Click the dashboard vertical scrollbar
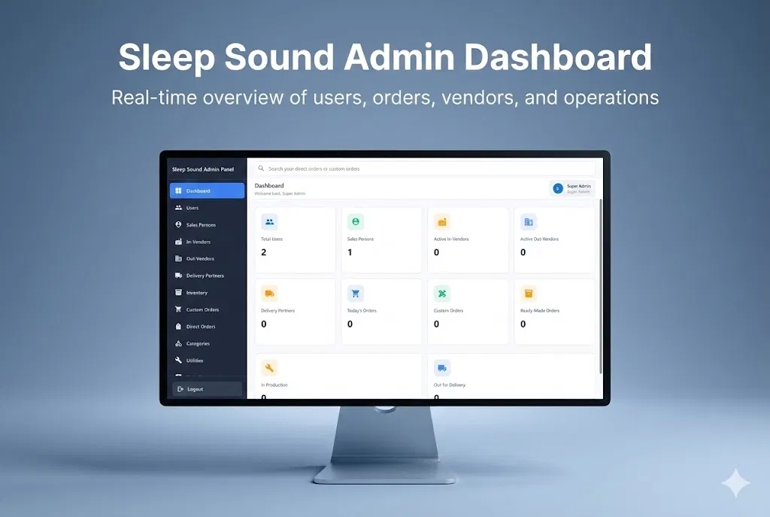 point(601,286)
